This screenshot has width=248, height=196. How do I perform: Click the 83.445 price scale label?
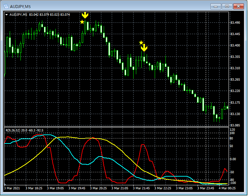pyautogui.click(x=235, y=34)
